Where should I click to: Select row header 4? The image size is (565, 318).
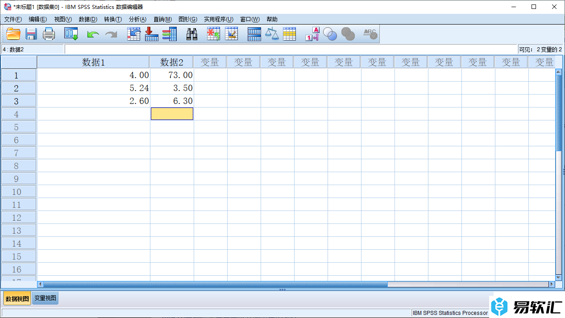click(x=19, y=114)
